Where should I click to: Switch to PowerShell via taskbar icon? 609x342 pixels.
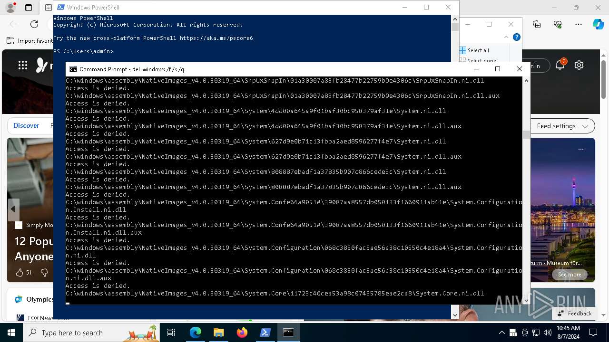(x=265, y=332)
